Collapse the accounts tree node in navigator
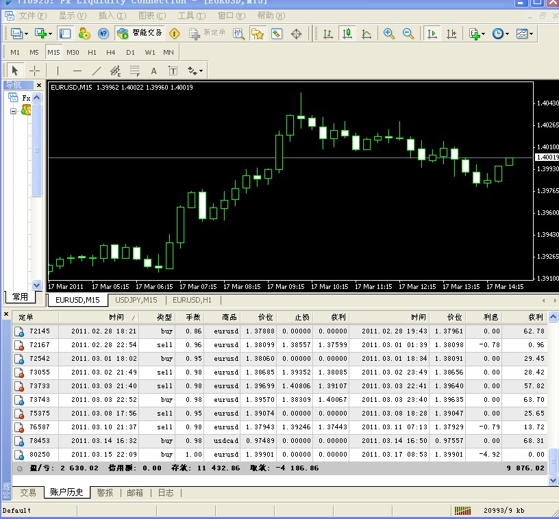559x519 pixels. click(x=13, y=110)
